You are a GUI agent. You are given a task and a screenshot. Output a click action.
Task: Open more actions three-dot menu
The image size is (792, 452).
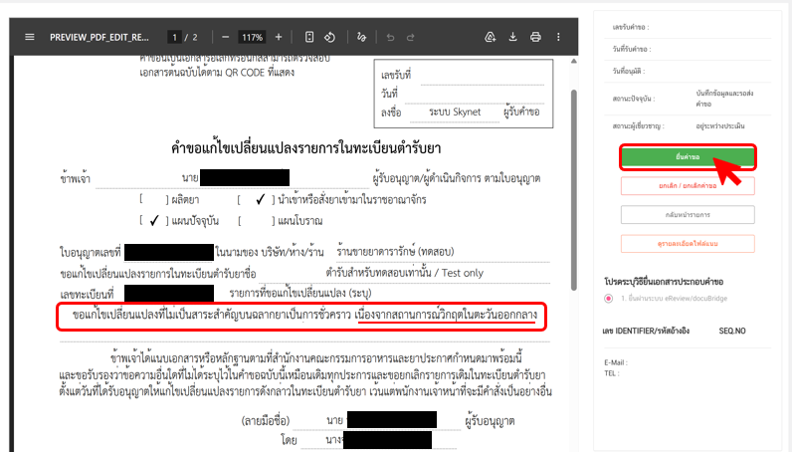tap(558, 37)
